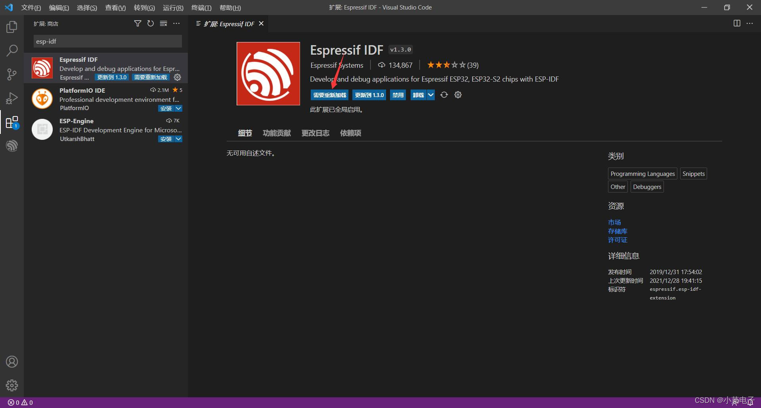Switch to the 细节 tab
The height and width of the screenshot is (408, 761).
coord(245,133)
